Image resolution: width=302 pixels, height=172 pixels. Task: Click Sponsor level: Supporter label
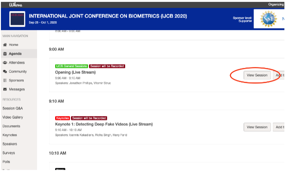pyautogui.click(x=242, y=19)
